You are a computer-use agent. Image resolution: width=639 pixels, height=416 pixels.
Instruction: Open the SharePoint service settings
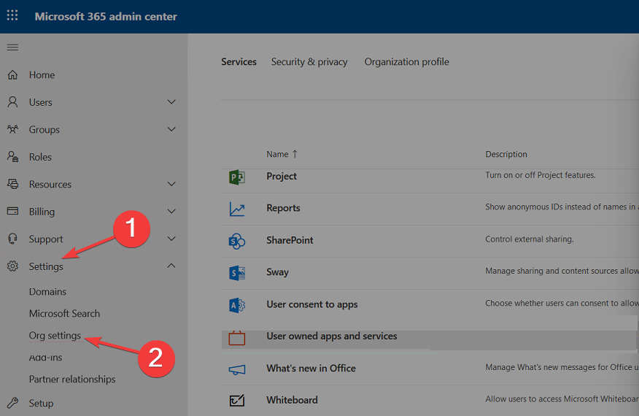point(290,240)
